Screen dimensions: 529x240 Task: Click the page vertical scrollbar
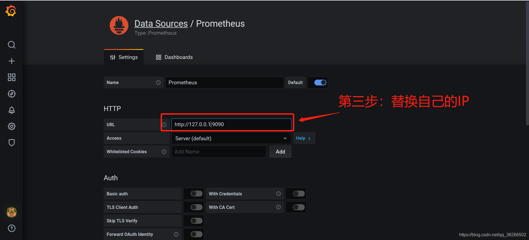[527, 63]
